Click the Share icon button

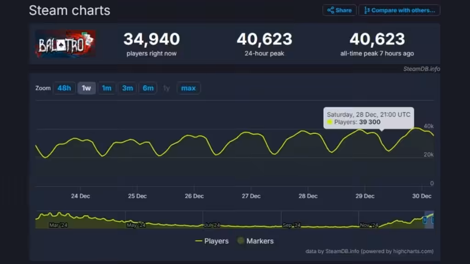pyautogui.click(x=339, y=10)
